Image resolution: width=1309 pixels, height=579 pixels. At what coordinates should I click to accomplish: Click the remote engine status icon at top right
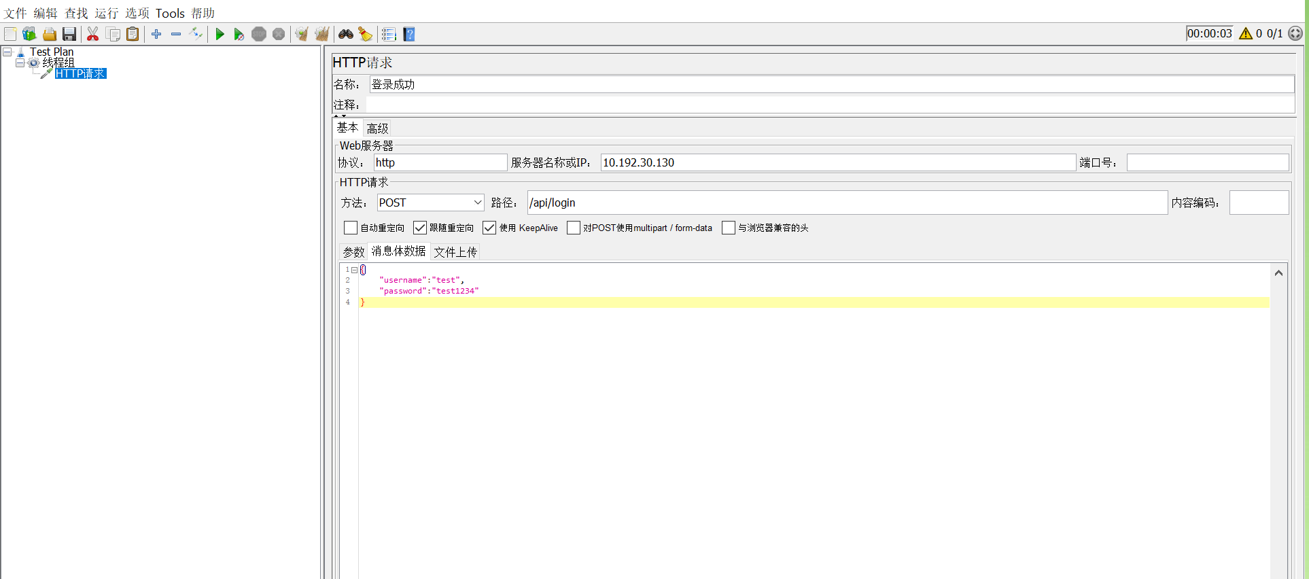pyautogui.click(x=1295, y=33)
